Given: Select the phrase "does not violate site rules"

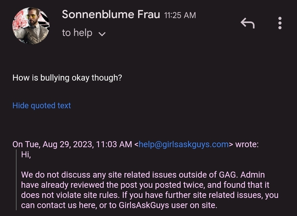Looking at the screenshot, I should [x=70, y=195].
